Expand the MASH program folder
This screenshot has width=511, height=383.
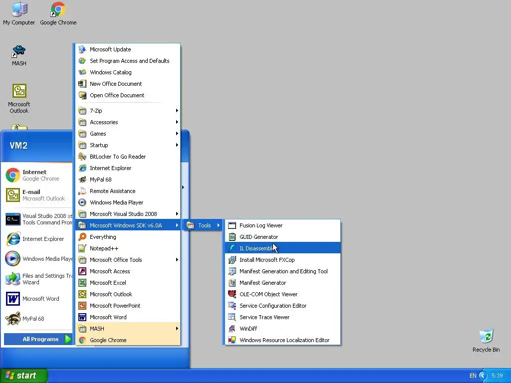128,329
